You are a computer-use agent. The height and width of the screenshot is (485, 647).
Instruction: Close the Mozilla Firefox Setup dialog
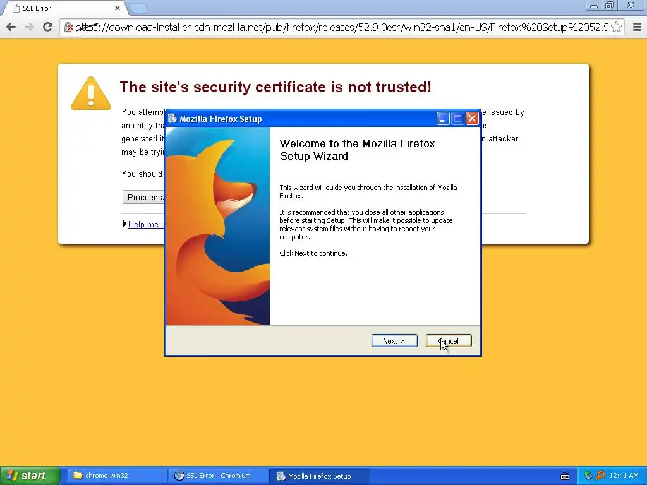click(472, 119)
